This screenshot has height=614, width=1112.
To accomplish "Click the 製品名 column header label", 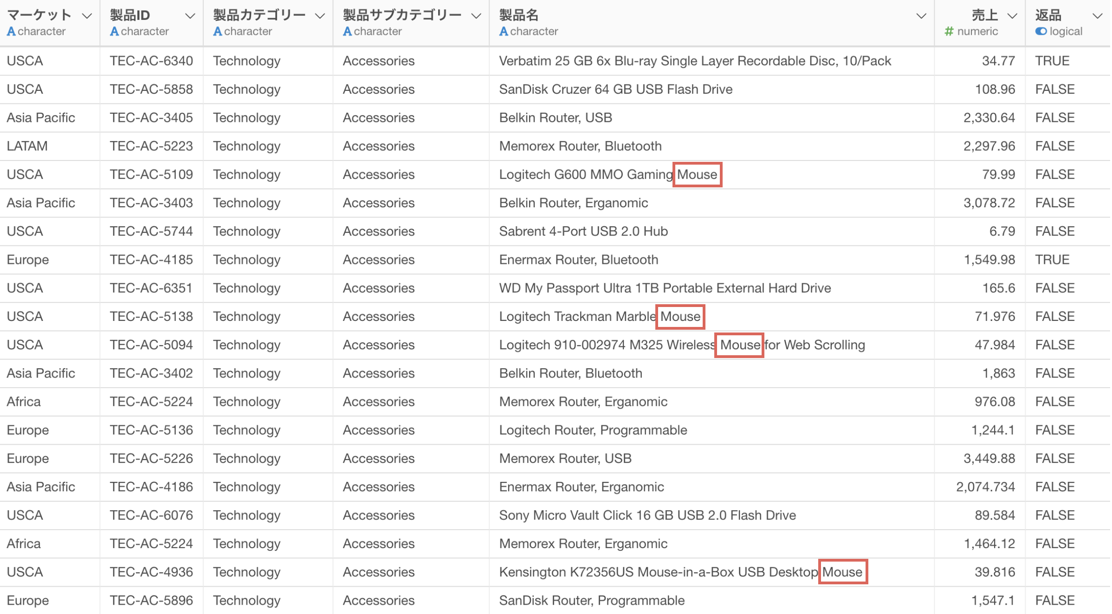I will click(x=518, y=15).
